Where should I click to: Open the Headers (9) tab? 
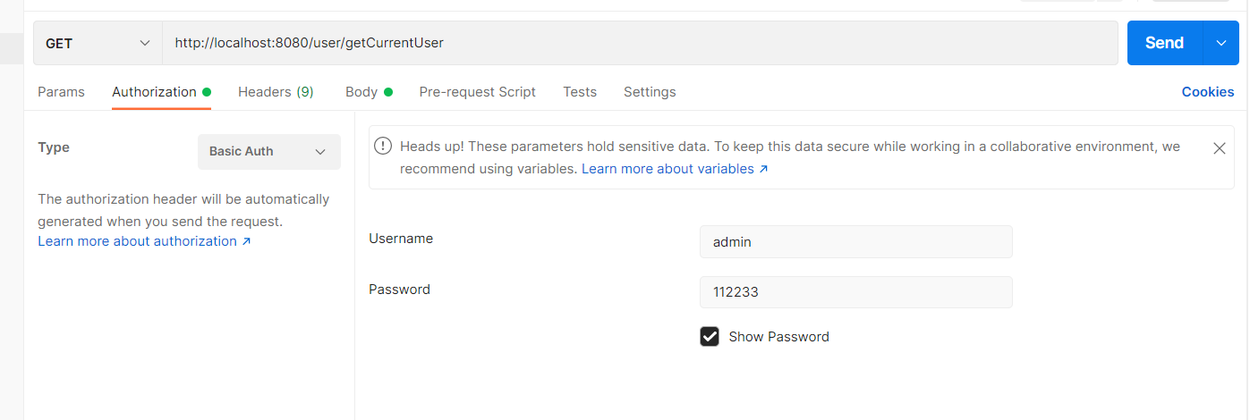coord(276,92)
